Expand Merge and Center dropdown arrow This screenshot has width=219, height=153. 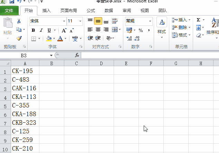click(x=120, y=29)
